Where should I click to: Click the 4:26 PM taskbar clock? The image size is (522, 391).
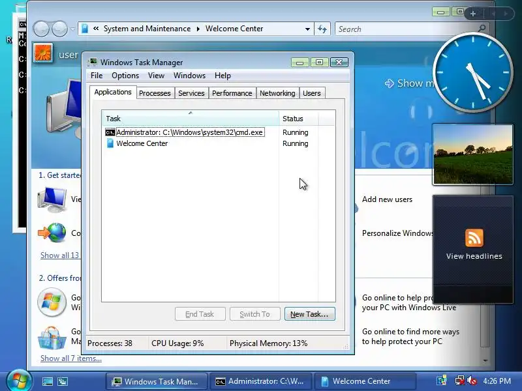(497, 381)
